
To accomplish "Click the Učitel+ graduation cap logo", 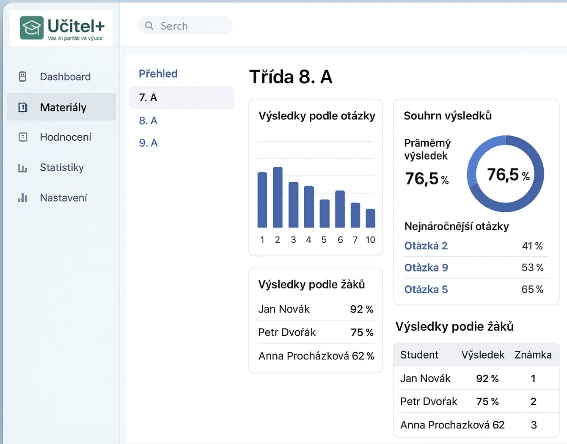I will pyautogui.click(x=32, y=28).
